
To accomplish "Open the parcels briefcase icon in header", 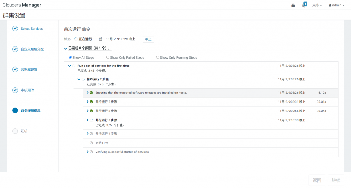I will [x=293, y=5].
